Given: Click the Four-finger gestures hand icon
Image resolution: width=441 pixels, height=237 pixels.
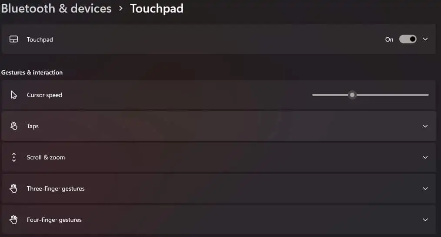Looking at the screenshot, I should tap(13, 220).
